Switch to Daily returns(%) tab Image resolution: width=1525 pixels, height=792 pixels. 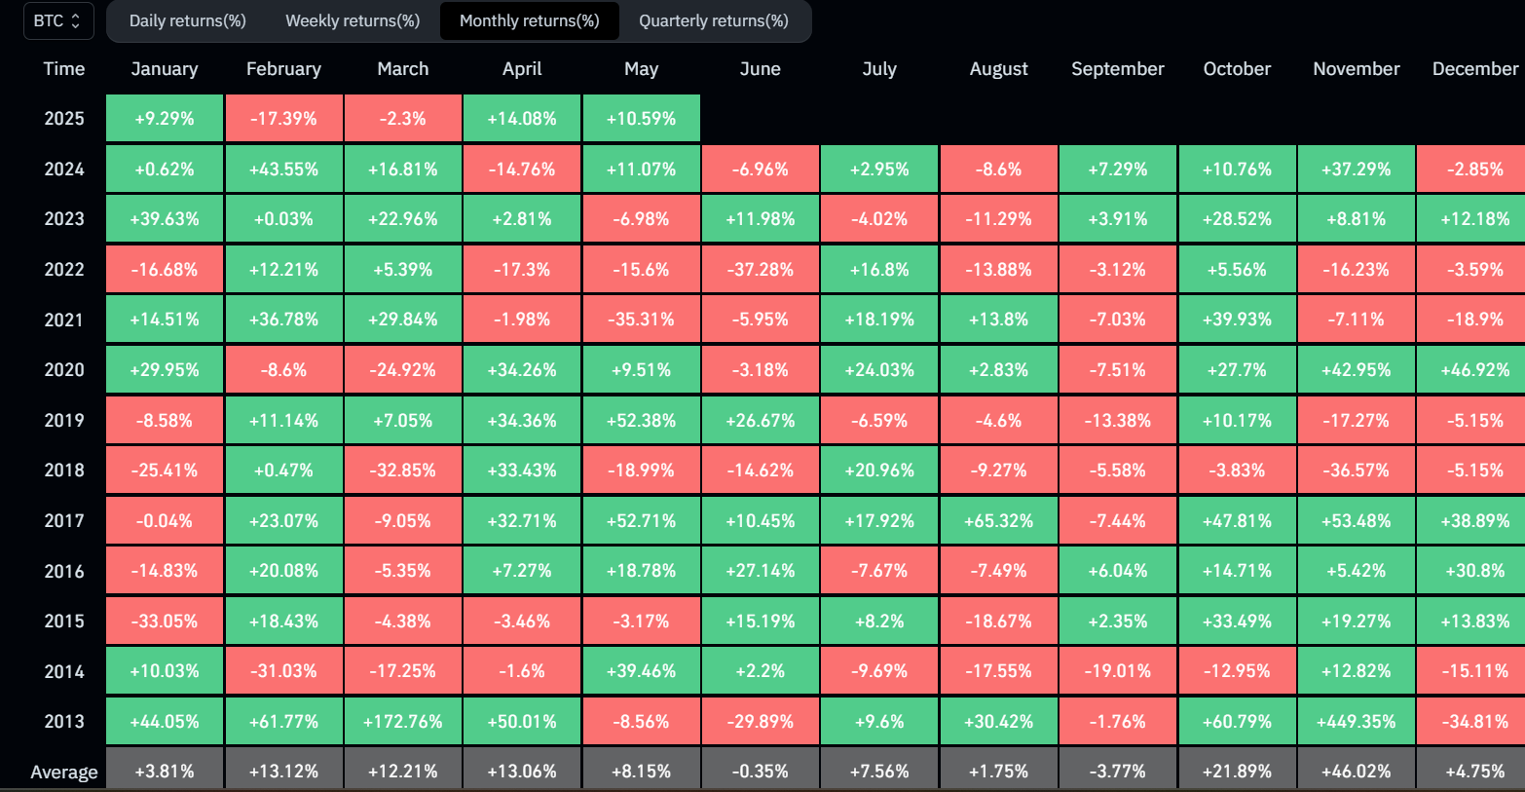pos(187,20)
